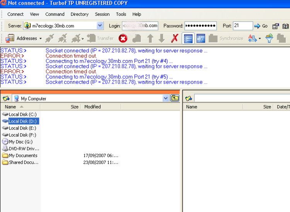The width and height of the screenshot is (290, 212).
Task: Click the red Abort connection icon
Action: [123, 38]
